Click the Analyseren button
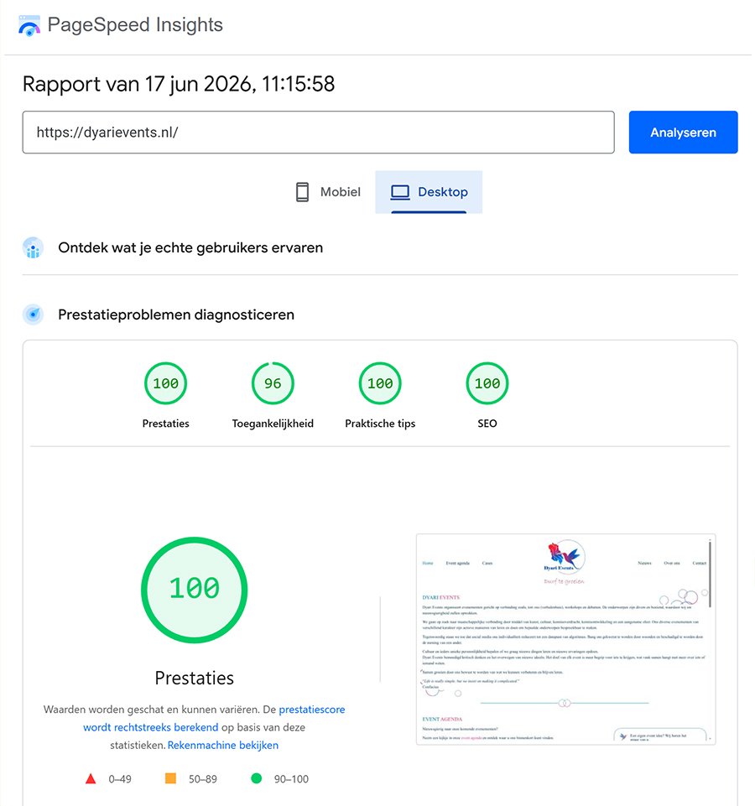The height and width of the screenshot is (806, 755). point(683,133)
